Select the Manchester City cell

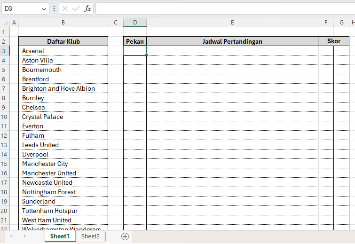click(63, 164)
